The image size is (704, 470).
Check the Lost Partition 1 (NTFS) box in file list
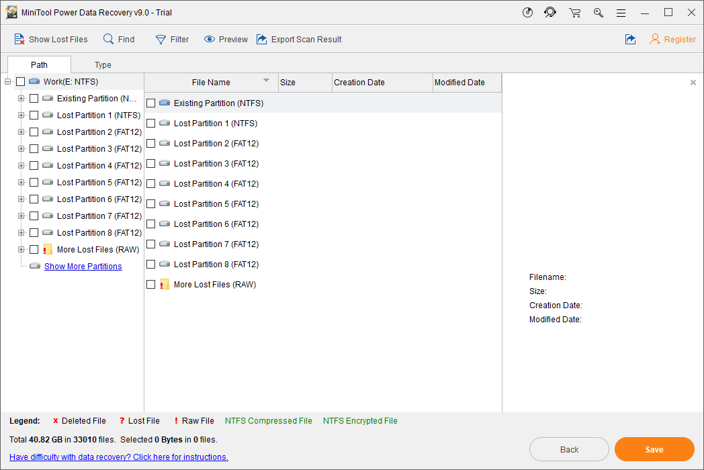pyautogui.click(x=151, y=124)
